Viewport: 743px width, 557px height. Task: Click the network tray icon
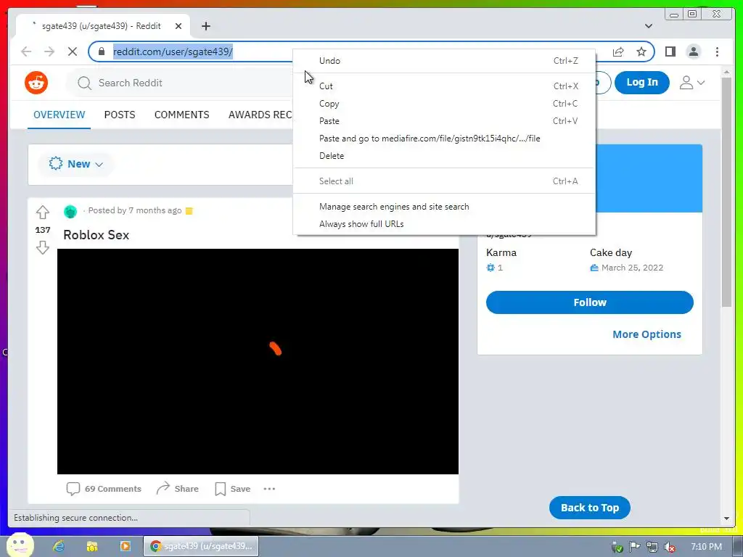[x=652, y=547]
